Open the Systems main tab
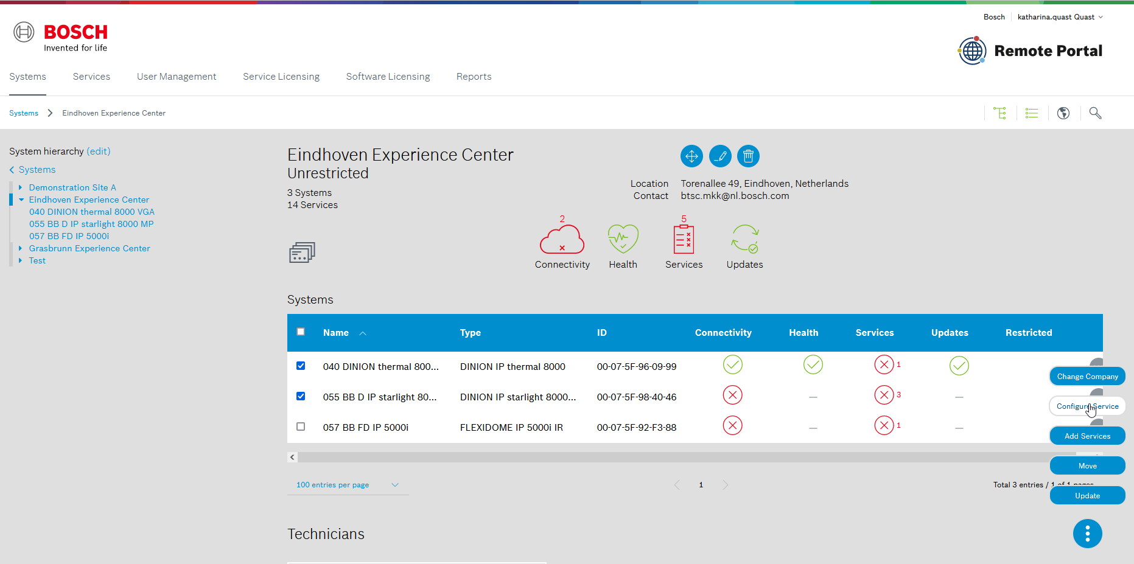Viewport: 1134px width, 564px height. pyautogui.click(x=27, y=77)
